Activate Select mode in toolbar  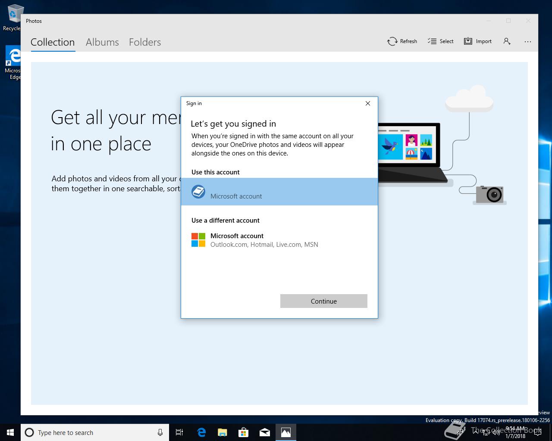(440, 41)
